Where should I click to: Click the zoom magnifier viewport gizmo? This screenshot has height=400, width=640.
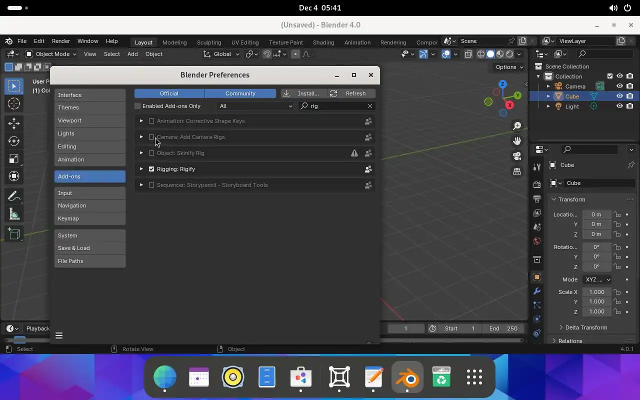517,126
